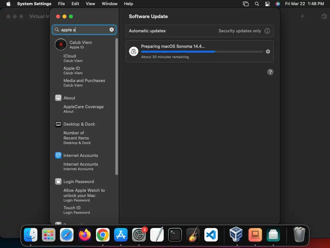The height and width of the screenshot is (248, 330).
Task: Open the Apple menu
Action: (8, 4)
